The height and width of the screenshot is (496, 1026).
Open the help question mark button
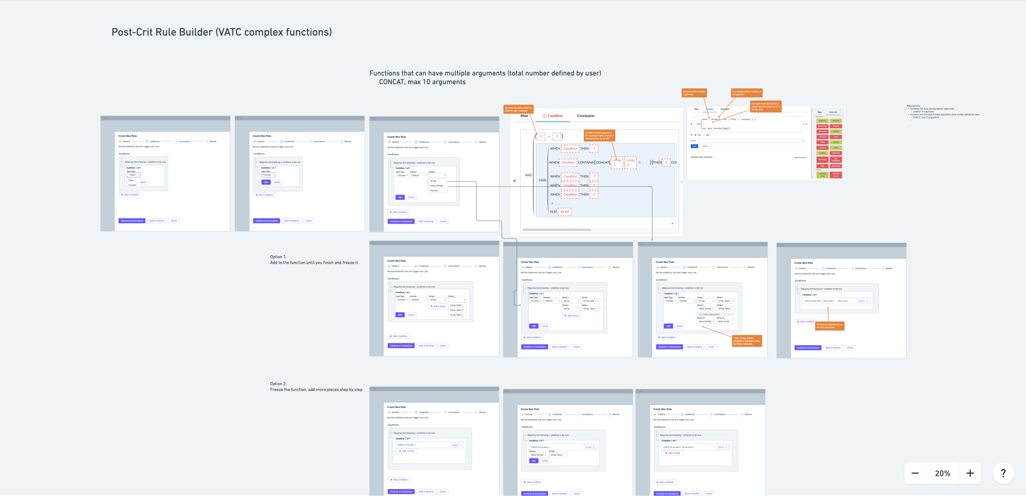1003,473
